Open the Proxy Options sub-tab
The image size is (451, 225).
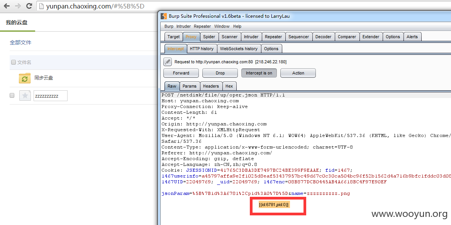coord(271,49)
